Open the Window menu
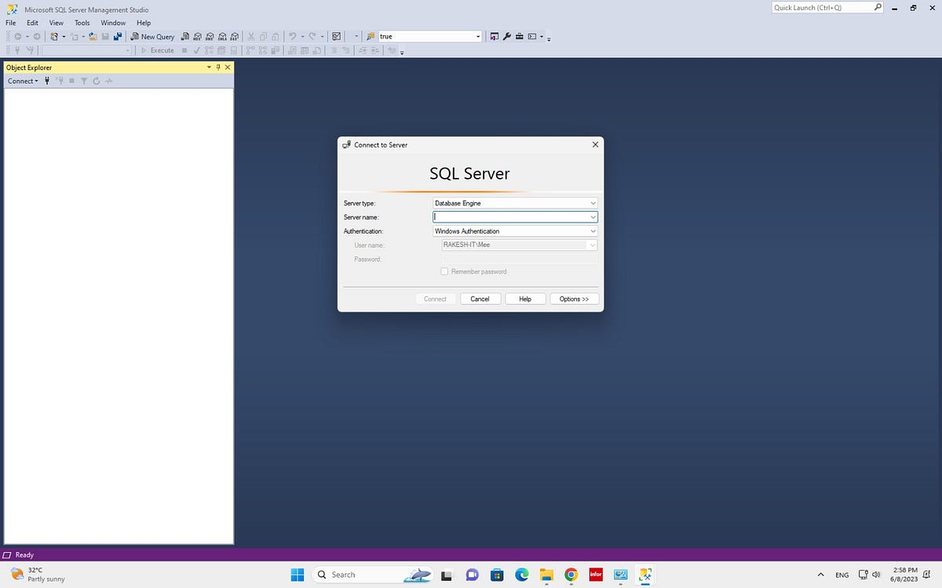The image size is (942, 588). pos(113,23)
